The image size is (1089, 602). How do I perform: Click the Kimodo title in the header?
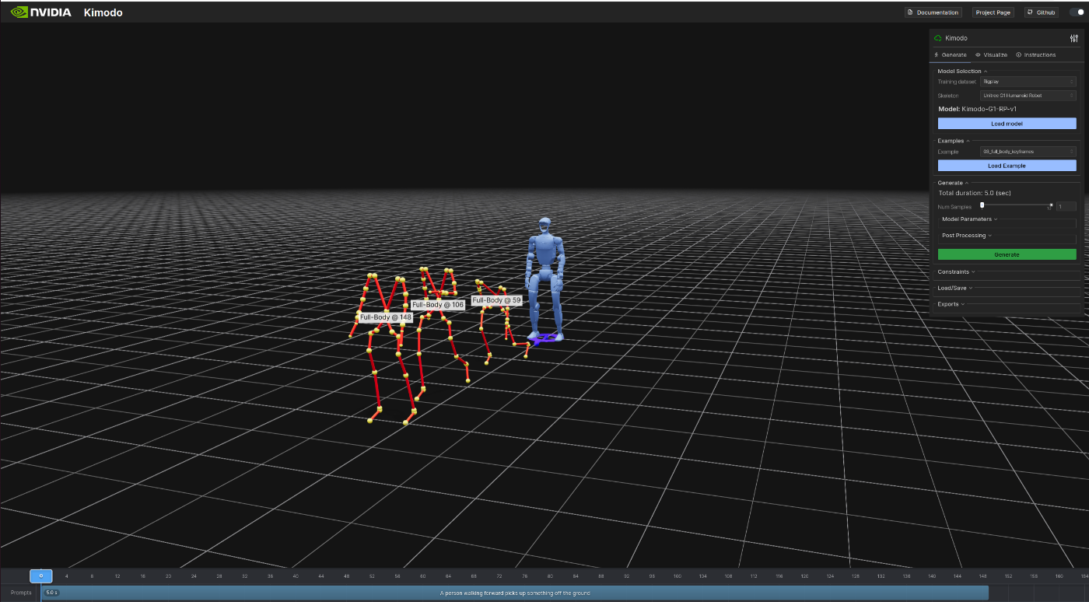click(103, 12)
